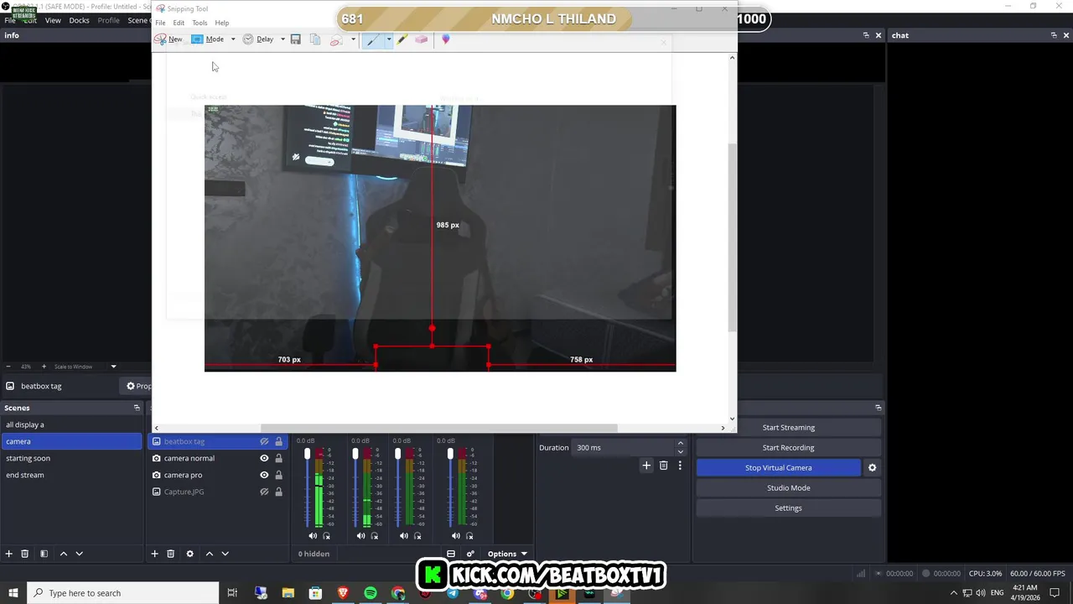Hide the camera normal source
This screenshot has width=1073, height=604.
click(x=264, y=458)
